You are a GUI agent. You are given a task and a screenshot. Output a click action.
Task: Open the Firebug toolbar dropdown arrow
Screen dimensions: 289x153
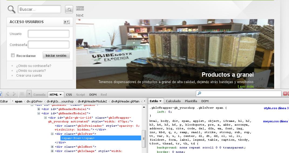[x=29, y=94]
